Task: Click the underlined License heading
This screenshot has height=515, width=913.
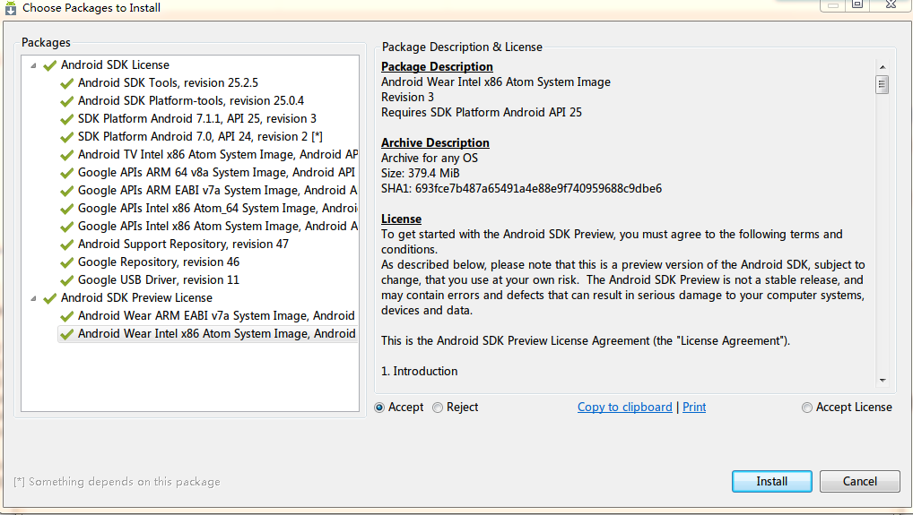Action: click(401, 219)
